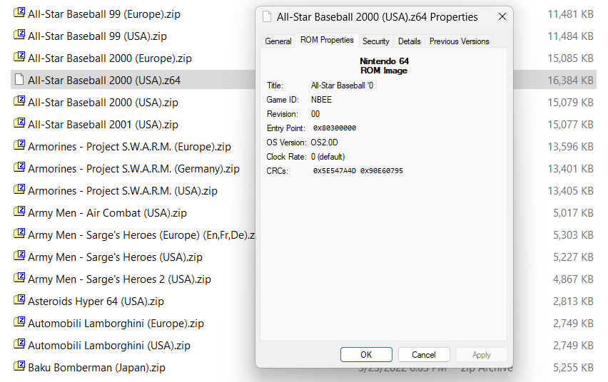
Task: Click the Game ID value NBEE
Action: point(321,100)
